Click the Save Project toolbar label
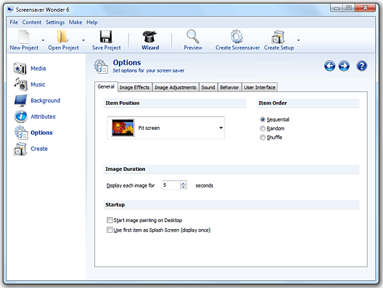Screen dimensions: 383x288 click(106, 48)
